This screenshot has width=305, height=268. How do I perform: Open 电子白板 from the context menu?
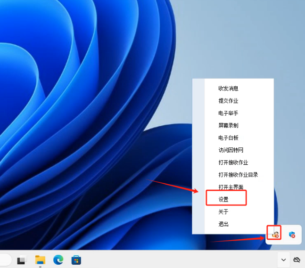point(228,138)
